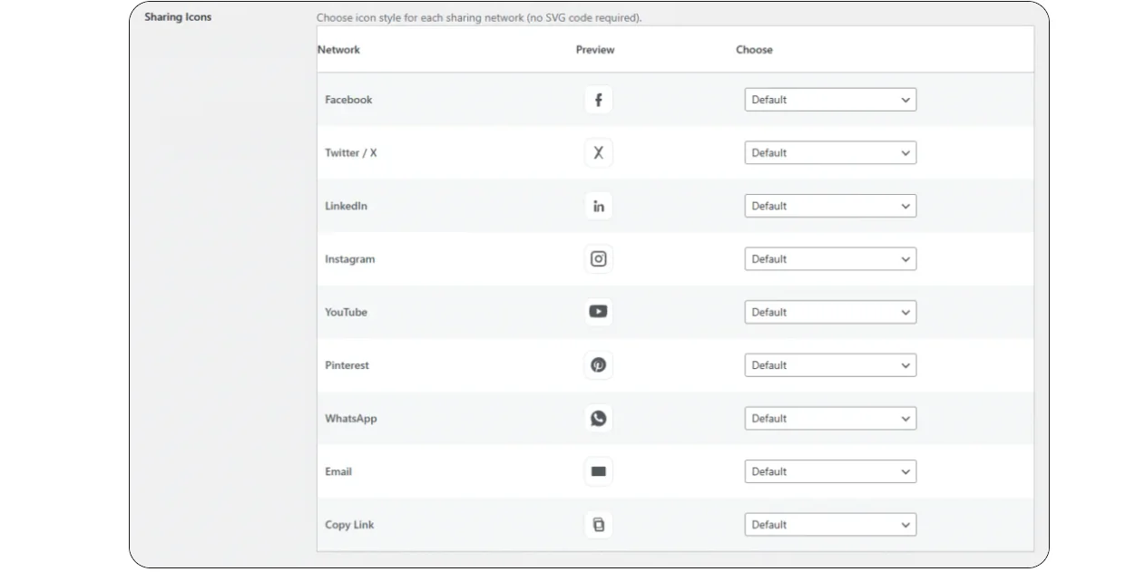Open the Pinterest icon style dropdown
This screenshot has width=1135, height=572.
(829, 365)
